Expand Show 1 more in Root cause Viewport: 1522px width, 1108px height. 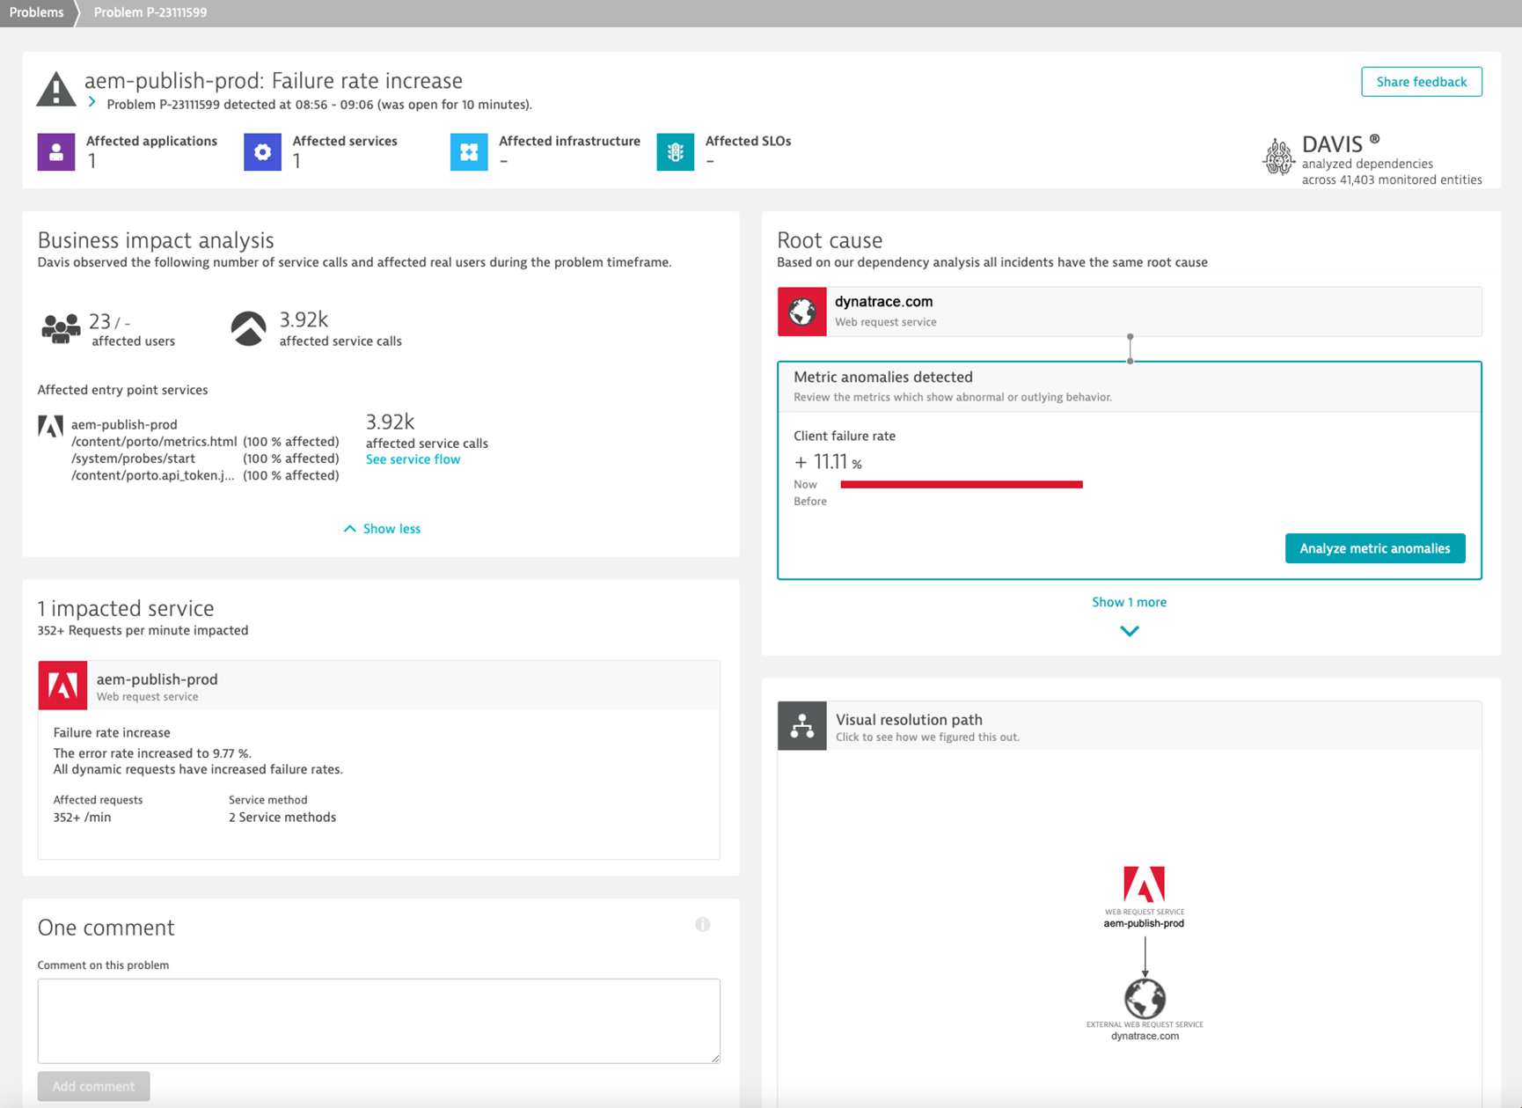coord(1129,602)
